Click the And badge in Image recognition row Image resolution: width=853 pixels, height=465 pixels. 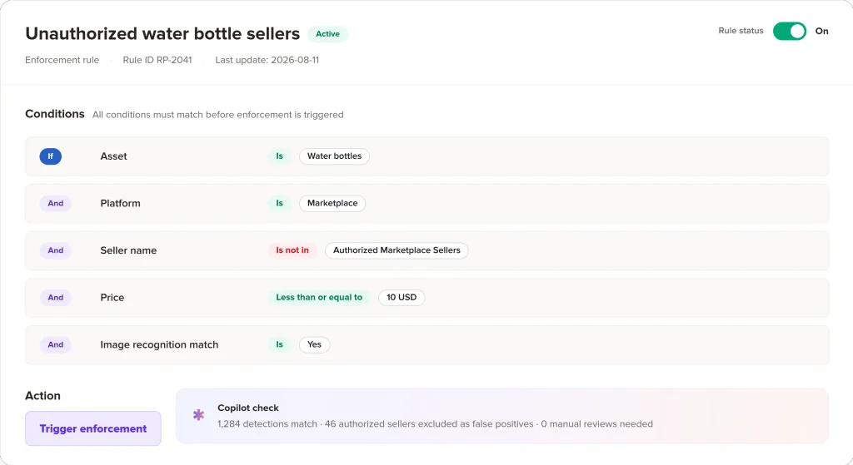pyautogui.click(x=56, y=344)
